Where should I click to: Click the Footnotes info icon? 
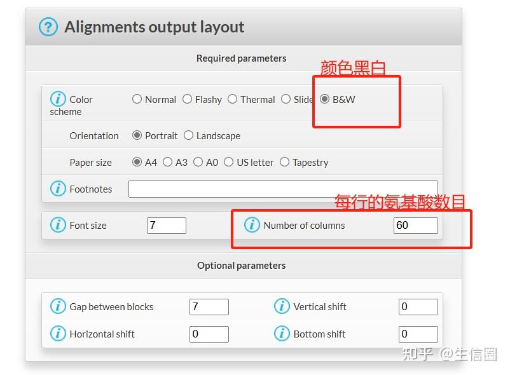tap(58, 189)
